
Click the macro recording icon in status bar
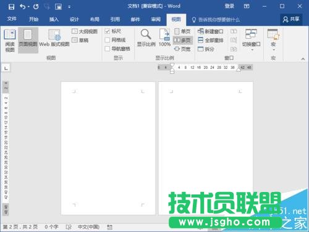(110, 227)
